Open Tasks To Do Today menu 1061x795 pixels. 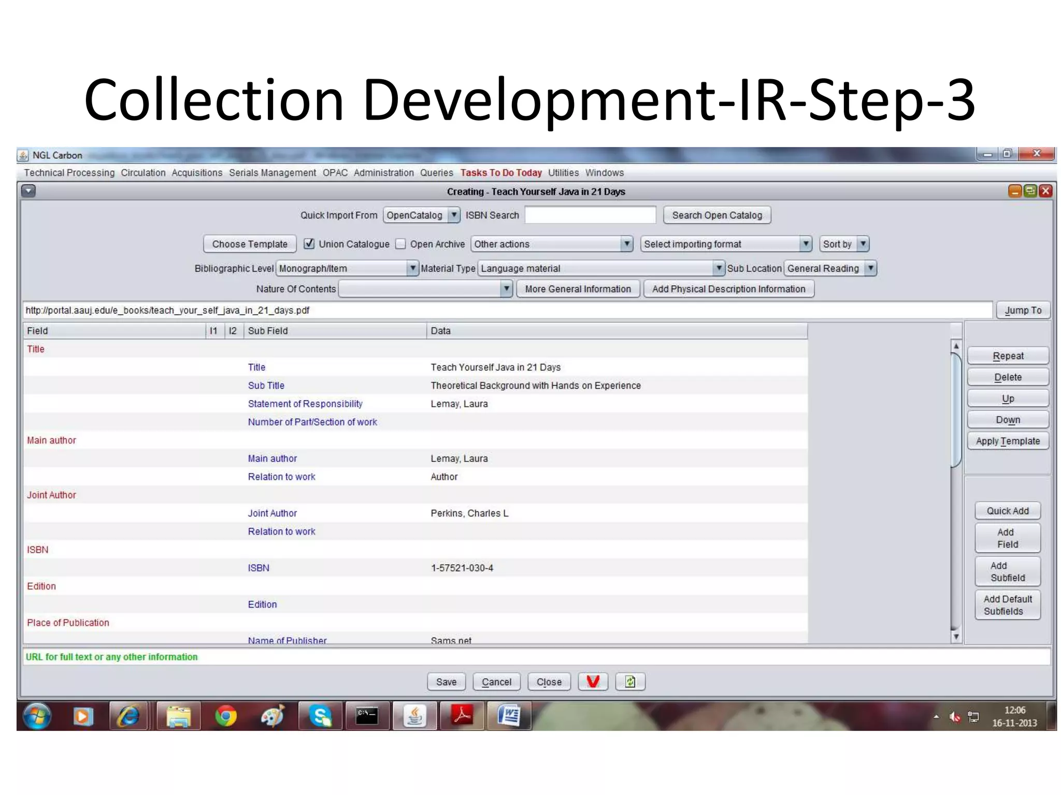click(x=501, y=172)
